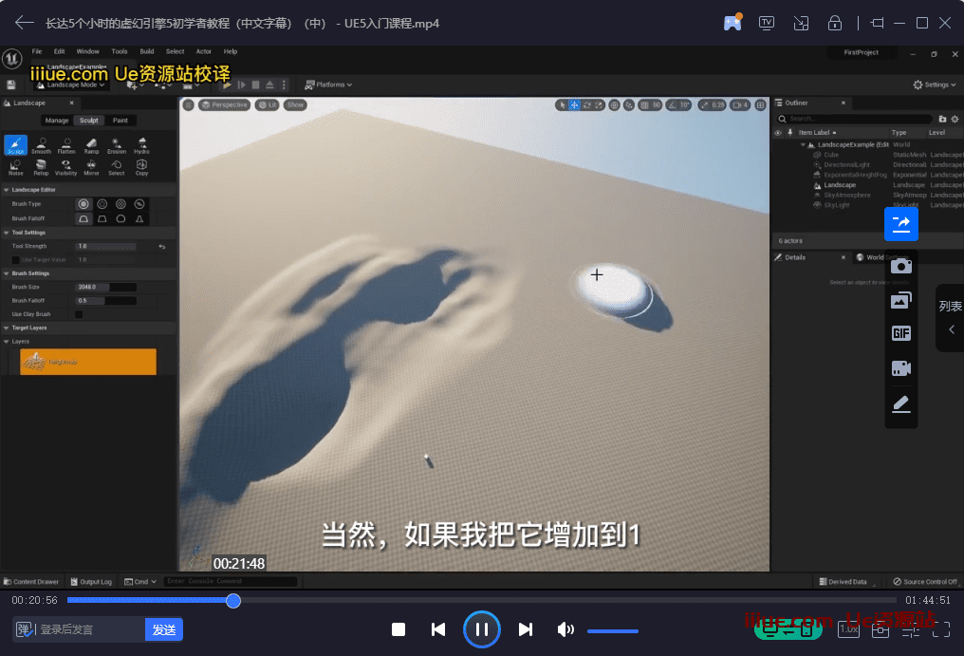The width and height of the screenshot is (964, 656).
Task: Toggle the danmaku bullet comments icon
Action: [x=25, y=629]
